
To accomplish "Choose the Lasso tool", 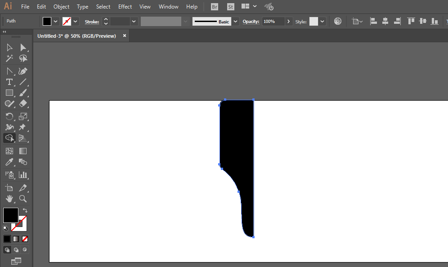I will point(23,58).
